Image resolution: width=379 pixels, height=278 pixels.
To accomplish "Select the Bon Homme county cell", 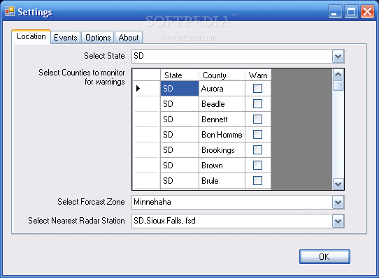I will click(x=222, y=135).
